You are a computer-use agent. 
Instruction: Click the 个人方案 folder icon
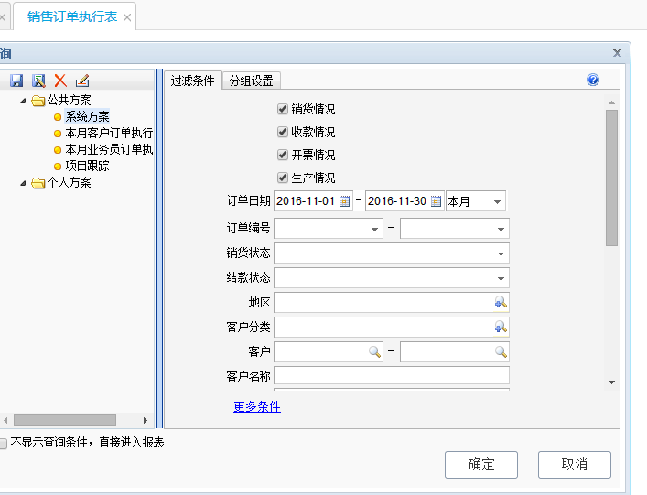(38, 183)
